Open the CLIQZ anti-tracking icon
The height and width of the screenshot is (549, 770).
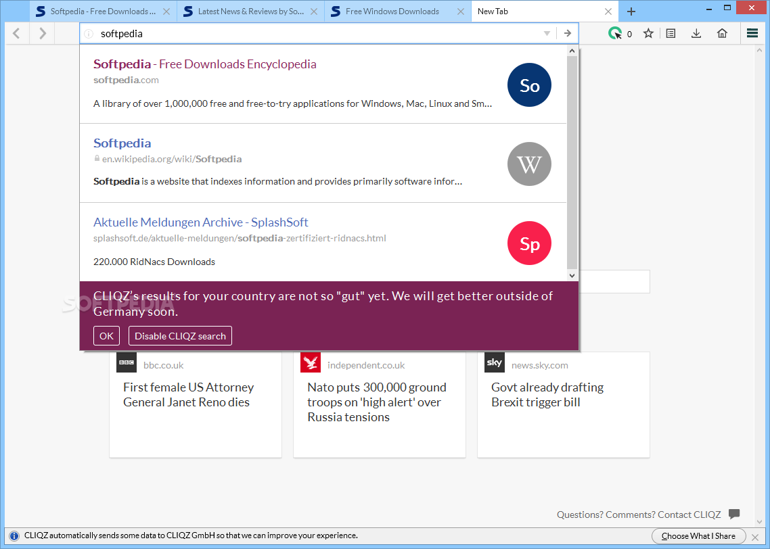(615, 33)
